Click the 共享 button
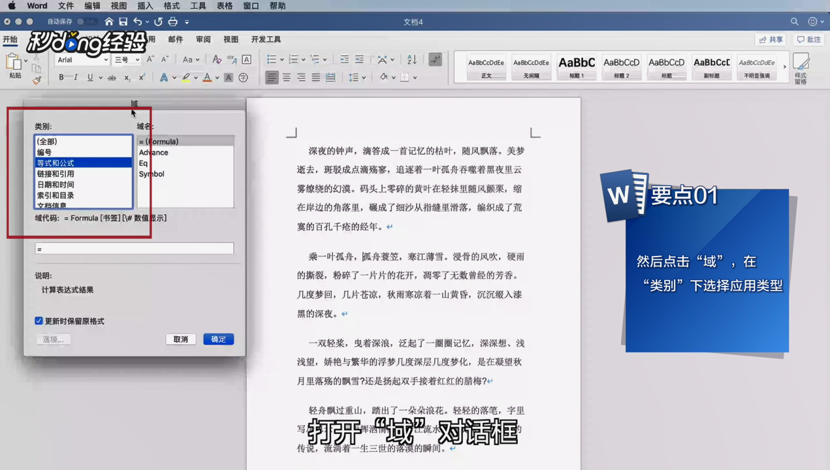830x470 pixels. [x=771, y=40]
